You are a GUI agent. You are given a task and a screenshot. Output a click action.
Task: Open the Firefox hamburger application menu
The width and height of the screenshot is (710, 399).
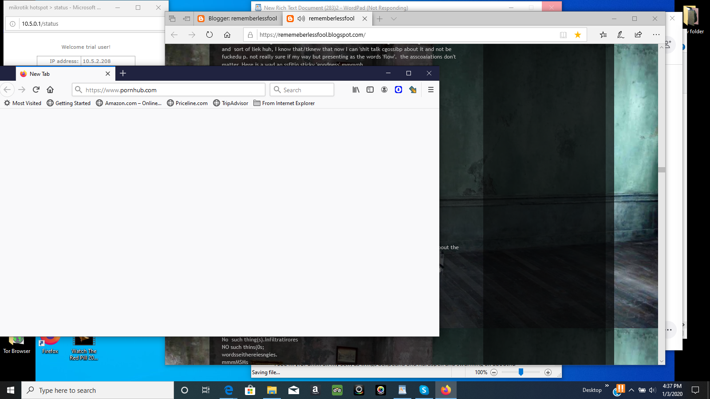coord(430,90)
